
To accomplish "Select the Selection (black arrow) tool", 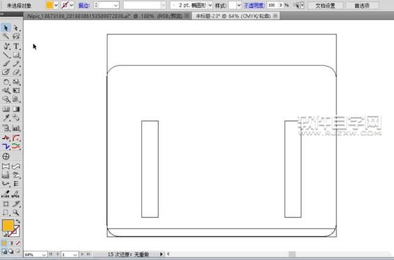I will pos(6,28).
